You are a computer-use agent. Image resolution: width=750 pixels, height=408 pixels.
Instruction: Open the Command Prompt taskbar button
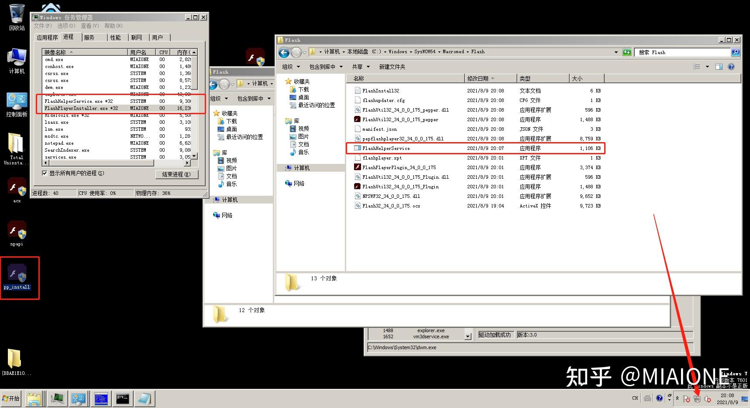pos(123,398)
